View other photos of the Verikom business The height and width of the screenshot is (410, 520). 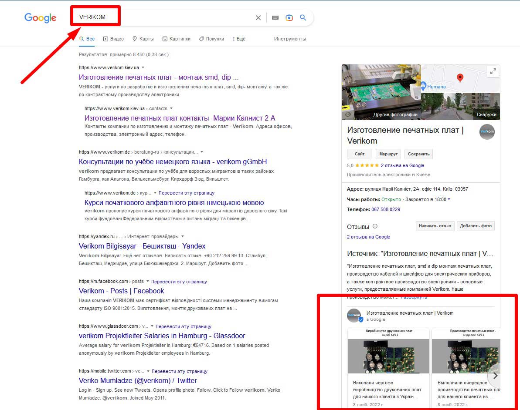point(381,92)
